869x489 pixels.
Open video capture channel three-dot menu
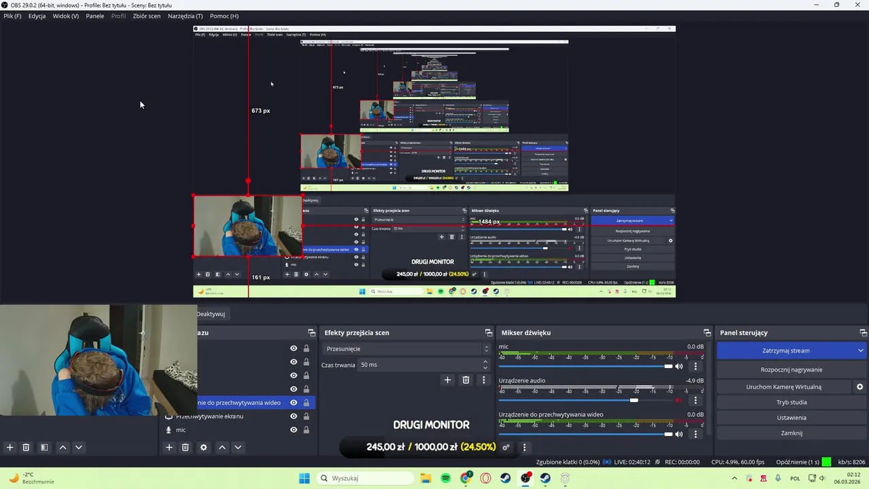(x=695, y=434)
